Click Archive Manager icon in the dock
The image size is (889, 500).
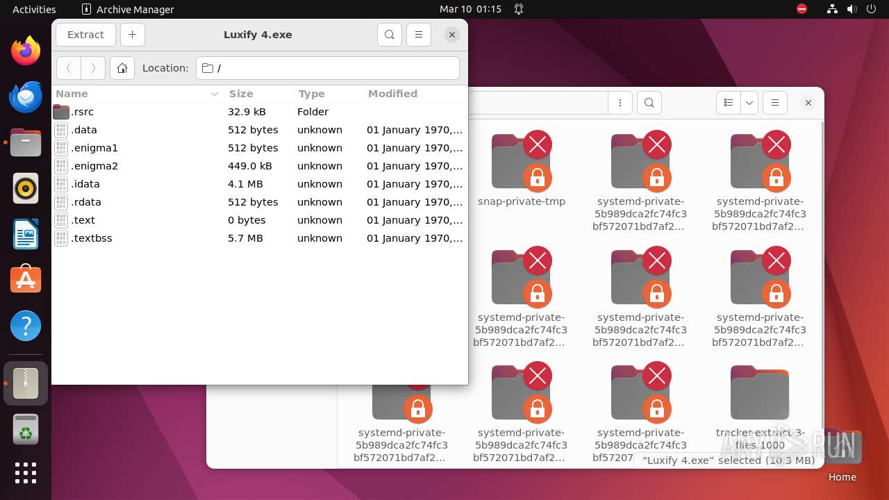coord(26,383)
